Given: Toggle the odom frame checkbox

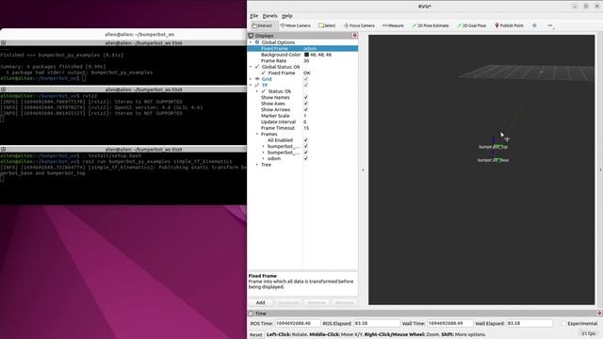Looking at the screenshot, I should pos(305,158).
